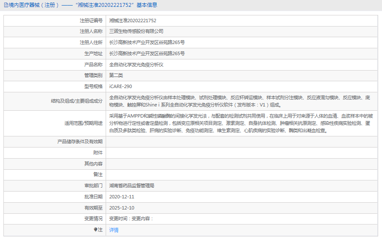
Task: Select the address value in 生产地址 row
Action: [147, 53]
